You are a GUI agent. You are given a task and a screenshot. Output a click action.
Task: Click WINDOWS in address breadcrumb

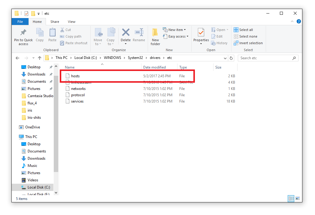coord(112,58)
